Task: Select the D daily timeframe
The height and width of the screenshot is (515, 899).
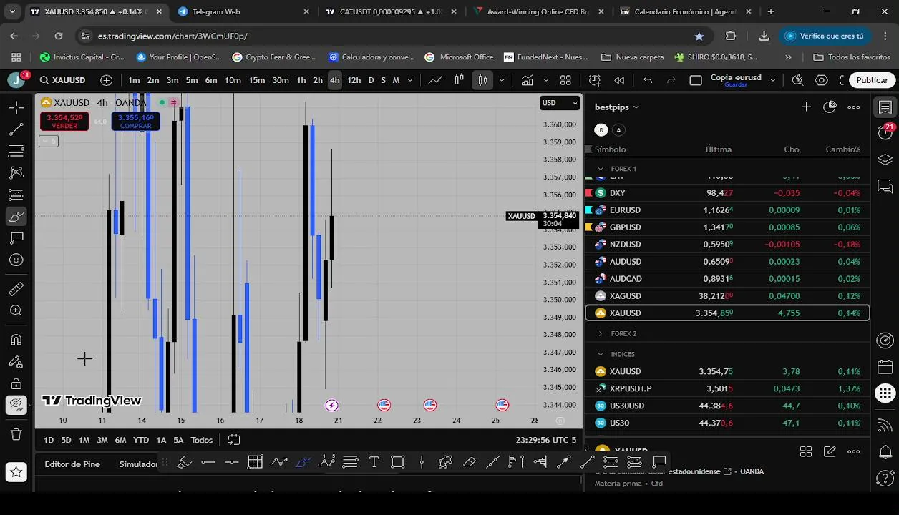Action: coord(371,80)
